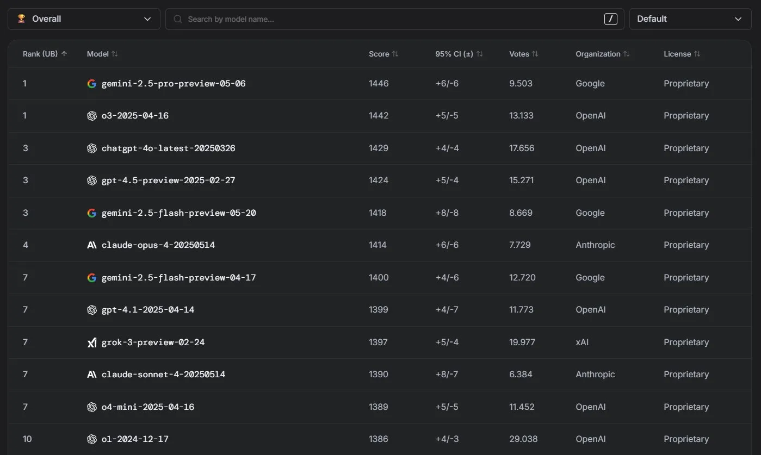Select the +4/-3 confidence interval cell
Viewport: 761px width, 455px height.
[x=447, y=439]
